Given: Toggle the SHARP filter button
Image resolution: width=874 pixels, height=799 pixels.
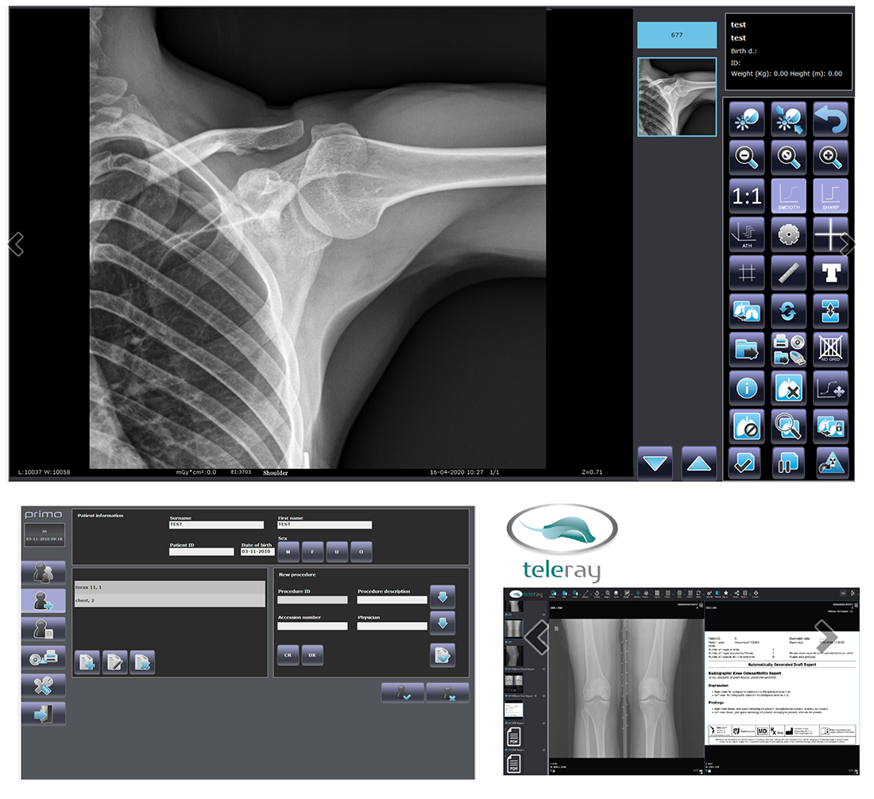Looking at the screenshot, I should pyautogui.click(x=830, y=196).
